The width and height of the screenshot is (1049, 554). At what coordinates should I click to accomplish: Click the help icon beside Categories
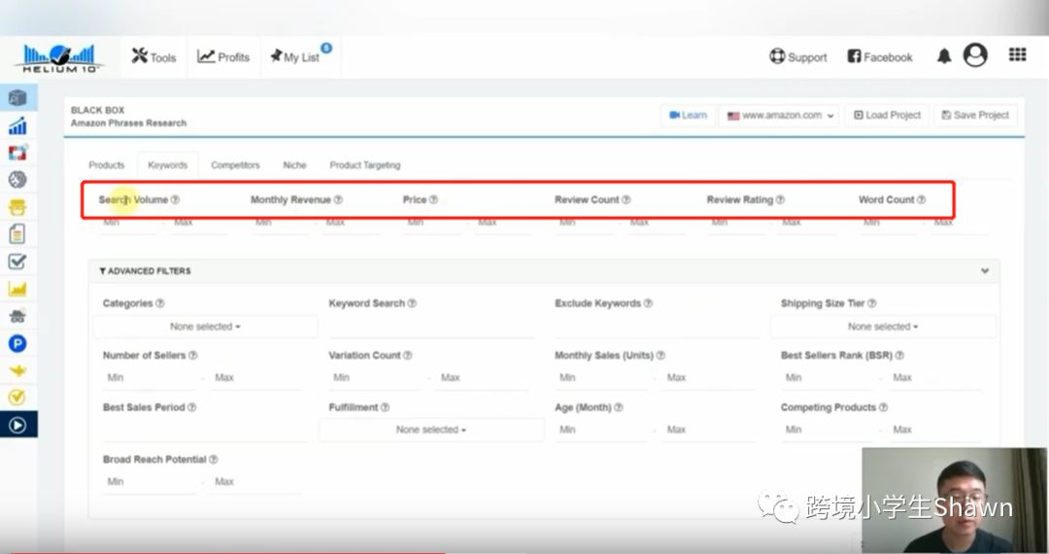coord(160,303)
